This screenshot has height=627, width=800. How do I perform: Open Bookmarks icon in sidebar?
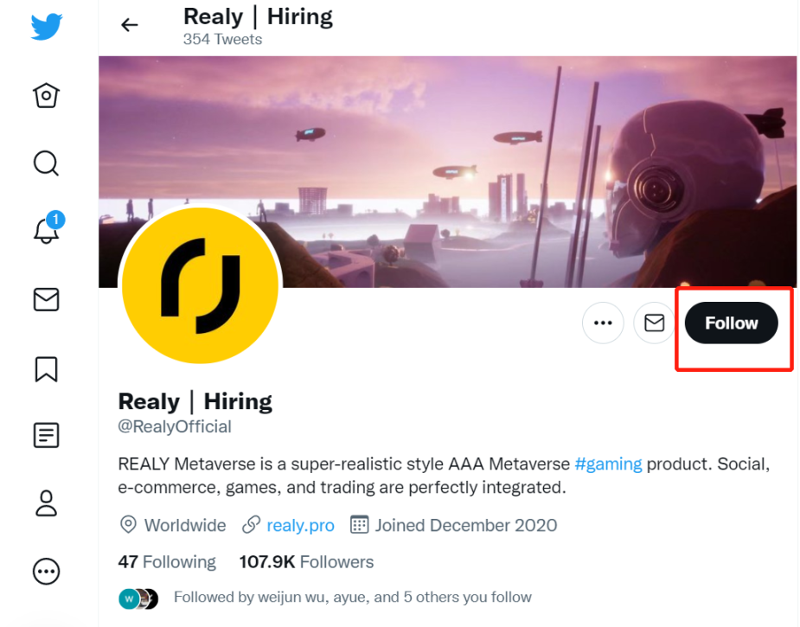tap(46, 368)
